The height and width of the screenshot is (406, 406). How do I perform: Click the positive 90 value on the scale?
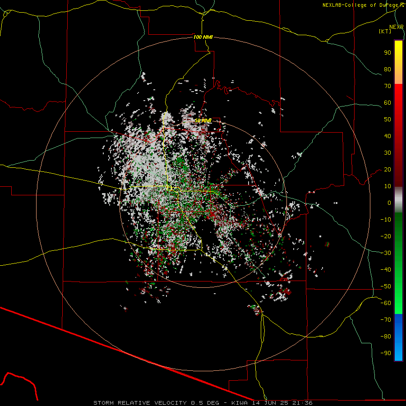point(388,53)
